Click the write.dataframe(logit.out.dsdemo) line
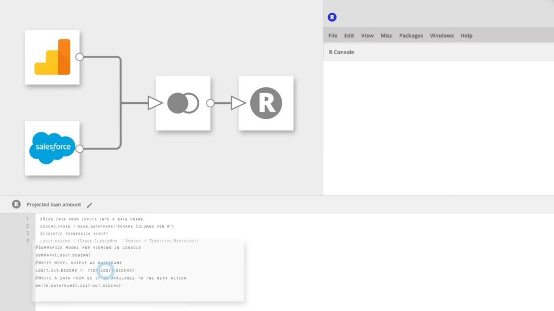This screenshot has height=311, width=554. click(78, 285)
